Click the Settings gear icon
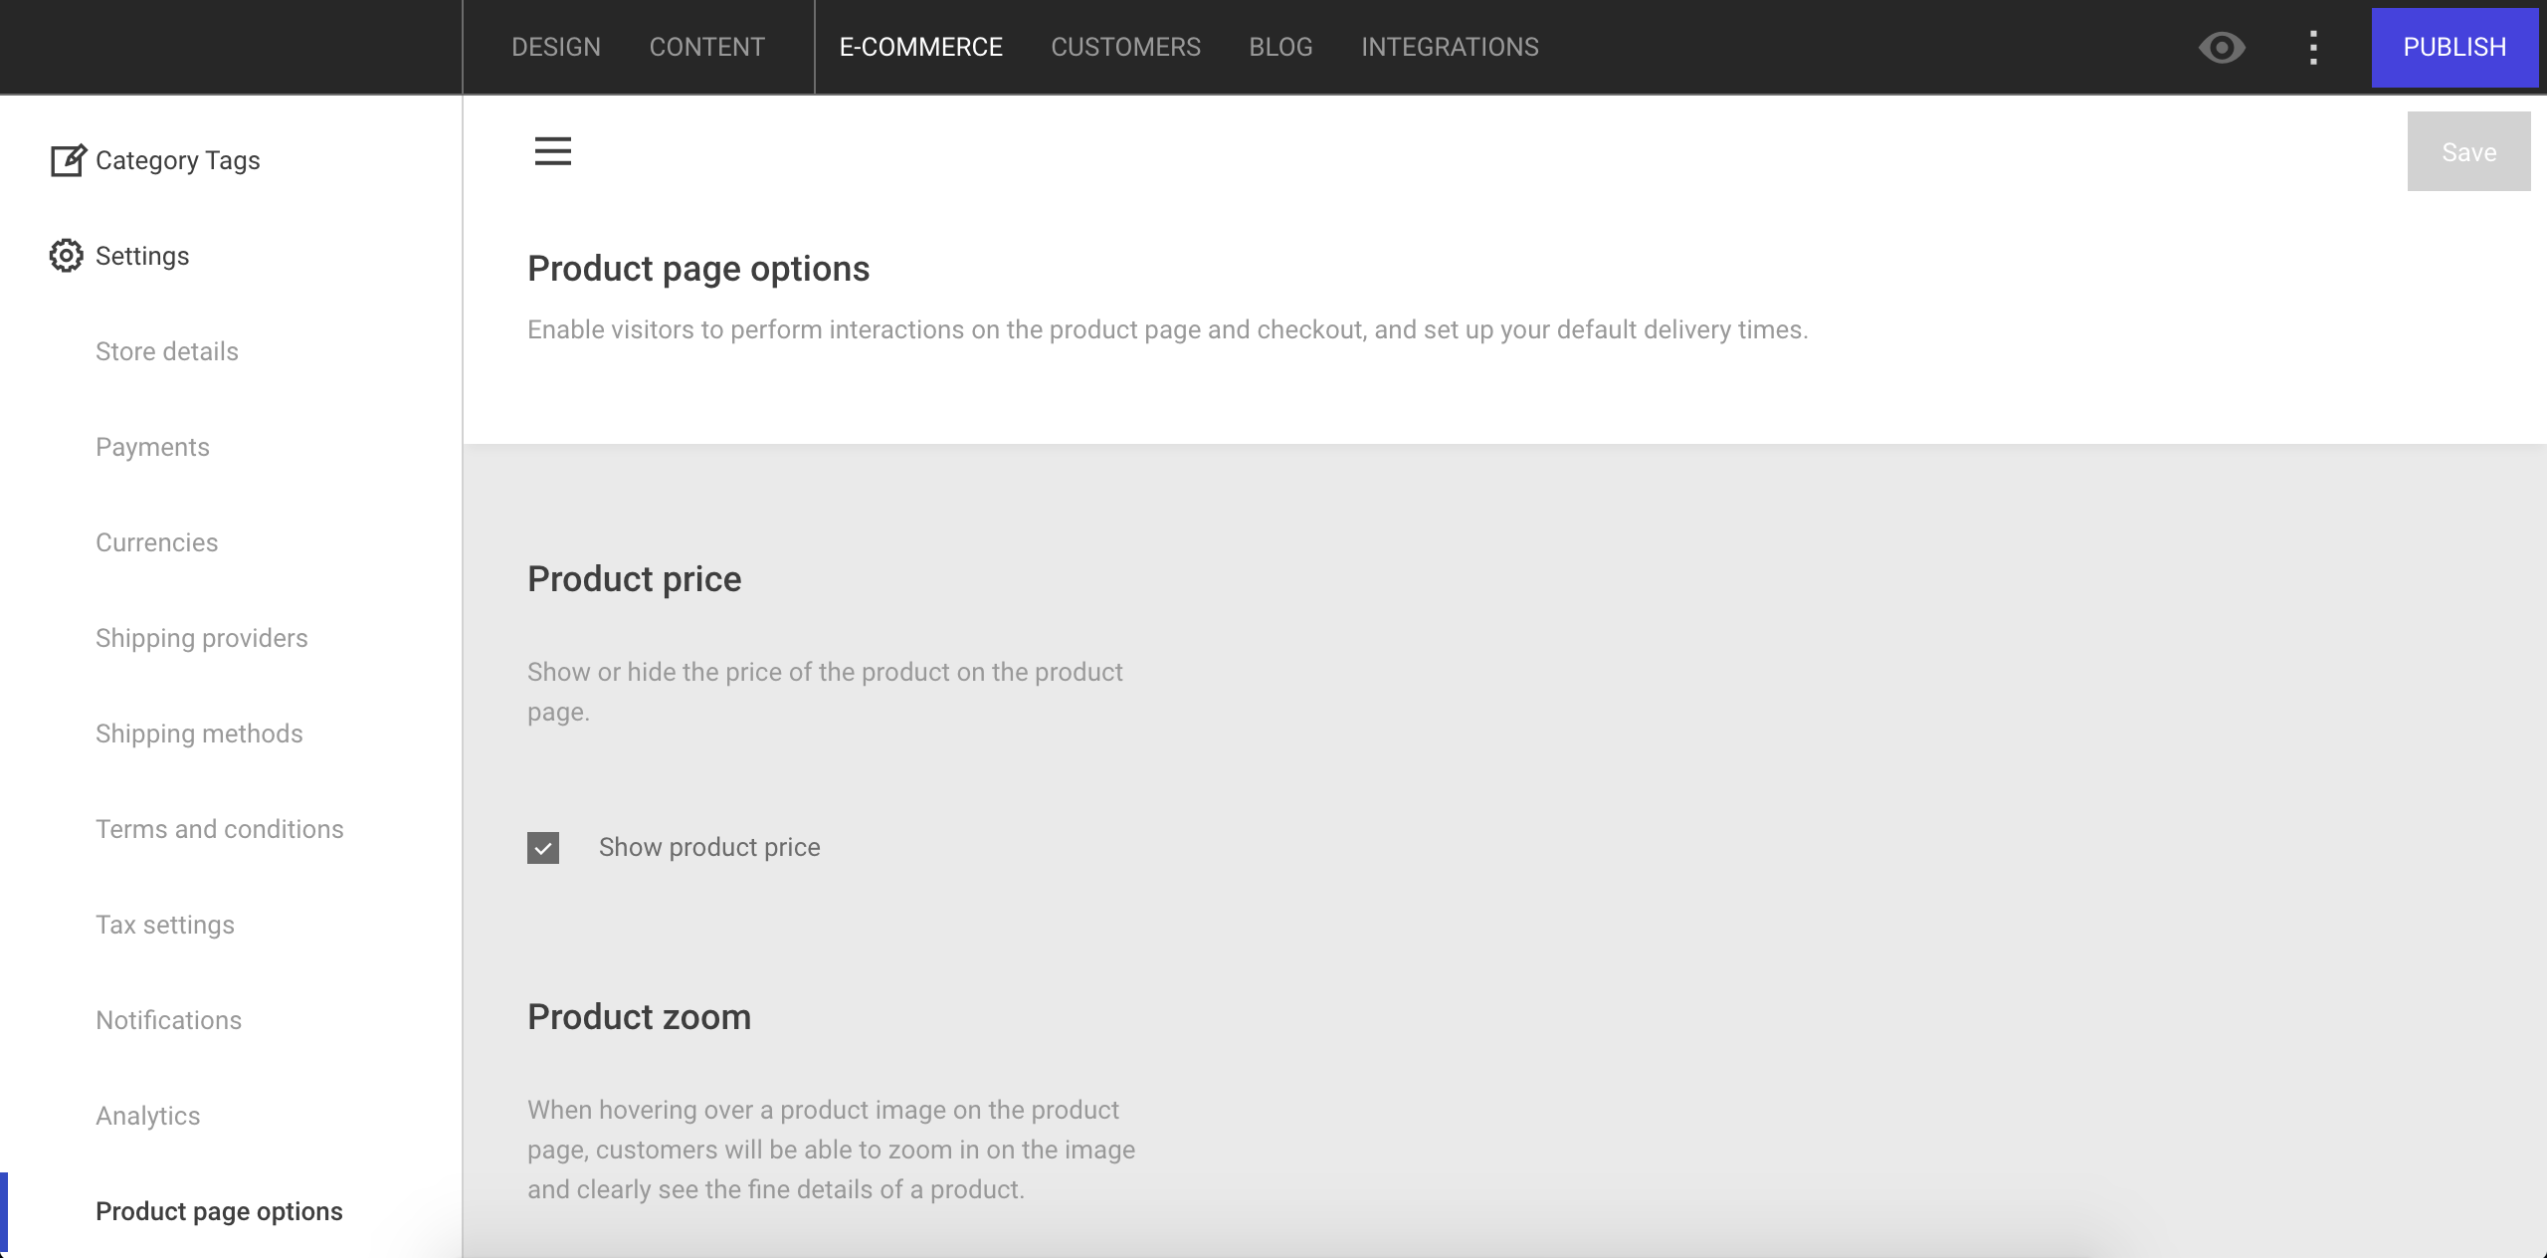Screen dimensions: 2547x1258 click(x=66, y=256)
